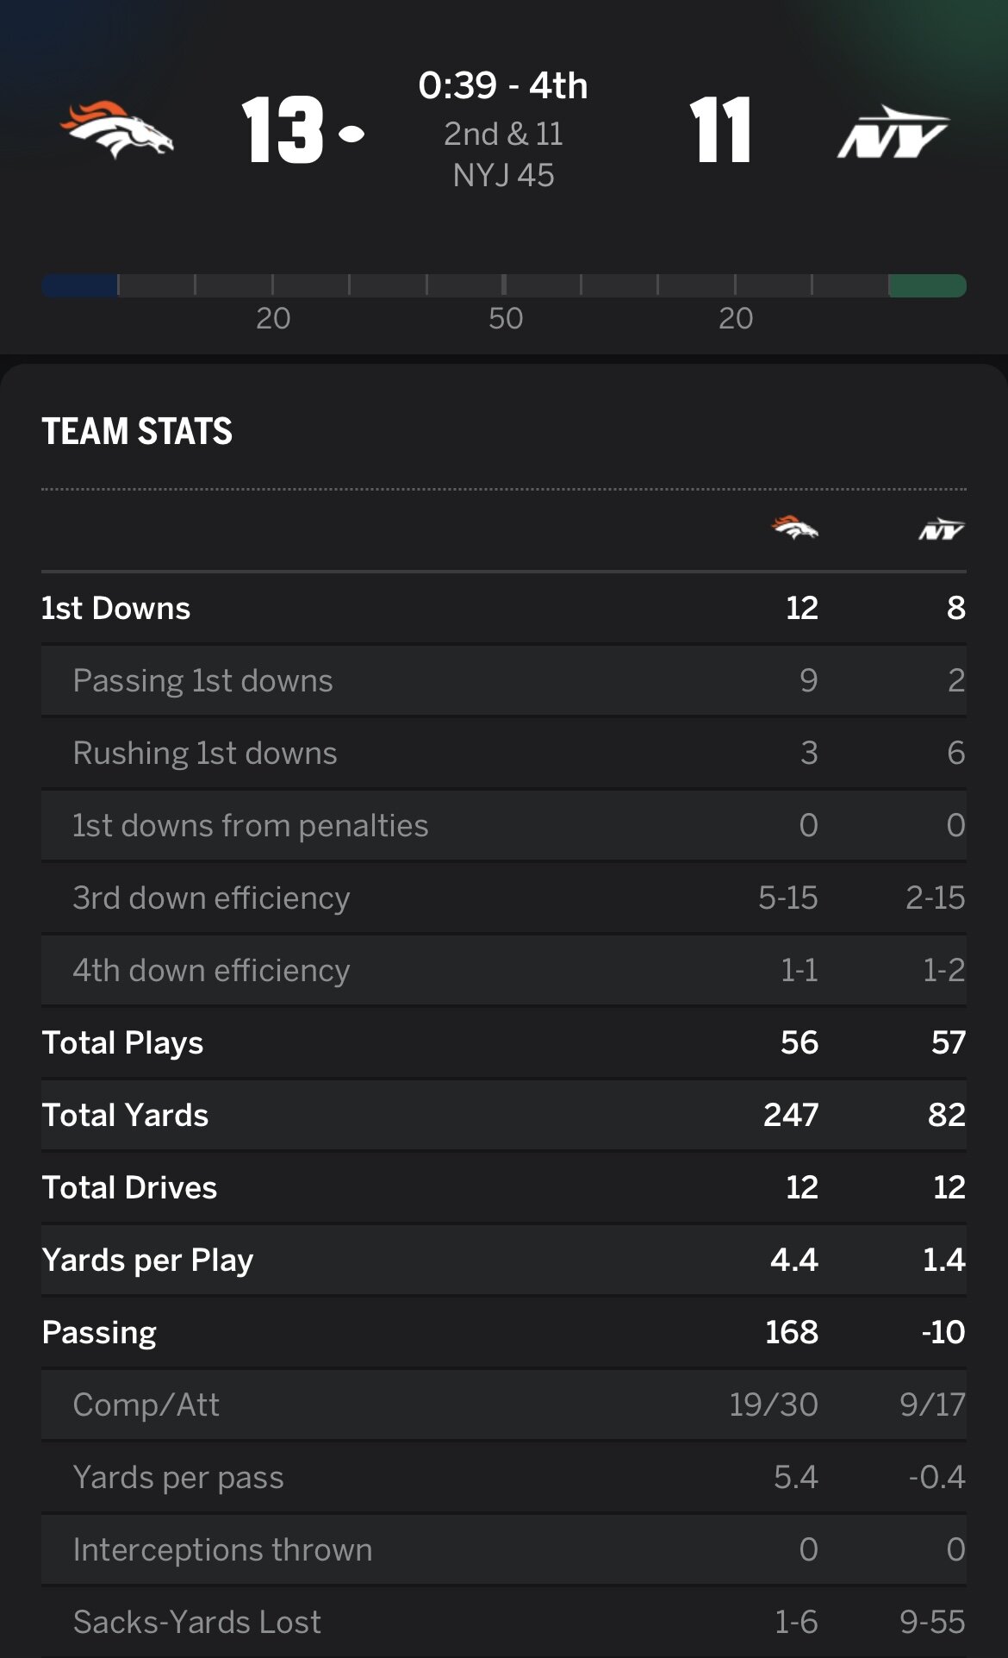Tap the small Broncos logo column header
1008x1658 pixels.
794,528
